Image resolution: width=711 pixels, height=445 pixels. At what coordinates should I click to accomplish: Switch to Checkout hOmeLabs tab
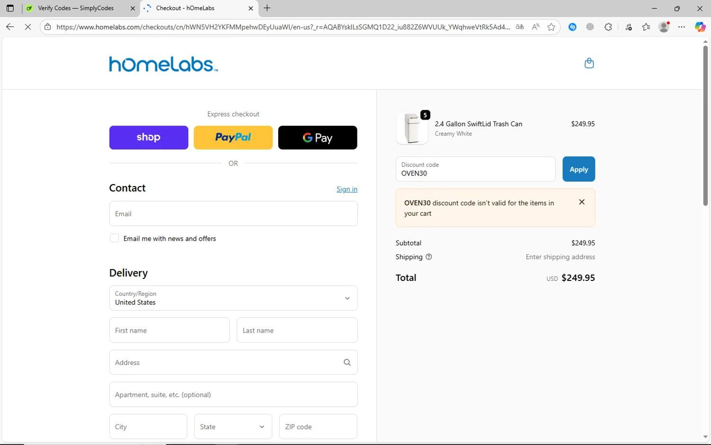coord(199,8)
